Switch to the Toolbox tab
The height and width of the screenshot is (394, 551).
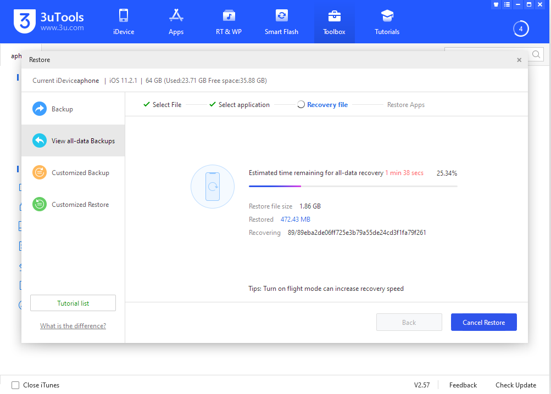tap(334, 22)
